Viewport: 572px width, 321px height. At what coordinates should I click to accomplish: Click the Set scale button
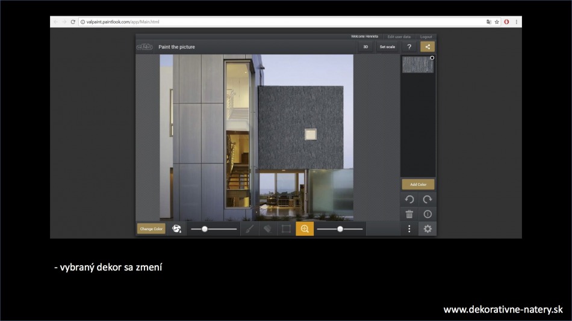(x=387, y=47)
